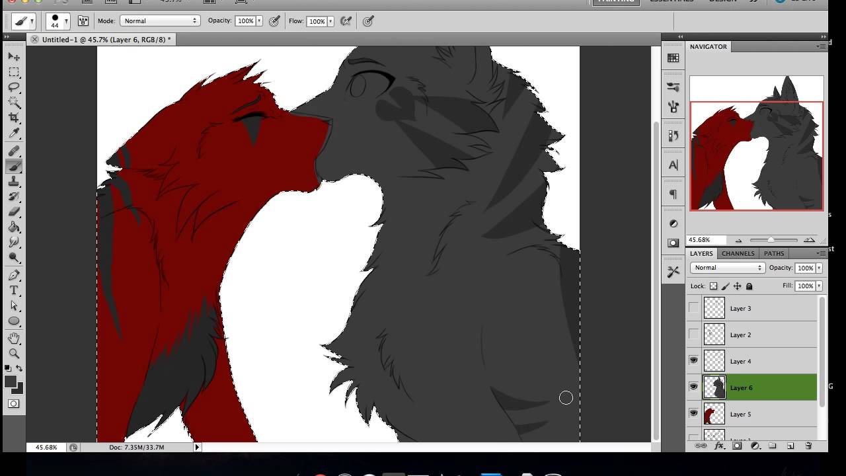This screenshot has width=846, height=476.
Task: Select the Eyedropper tool
Action: point(14,133)
